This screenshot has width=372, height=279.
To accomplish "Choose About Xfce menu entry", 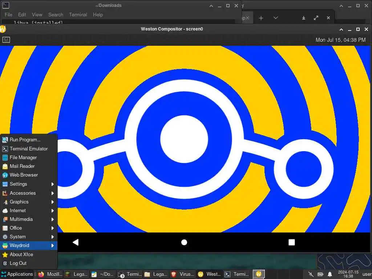I will point(29,255).
